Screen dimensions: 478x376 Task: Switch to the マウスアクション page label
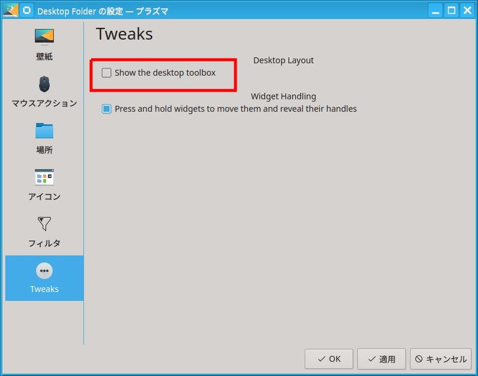pyautogui.click(x=44, y=103)
